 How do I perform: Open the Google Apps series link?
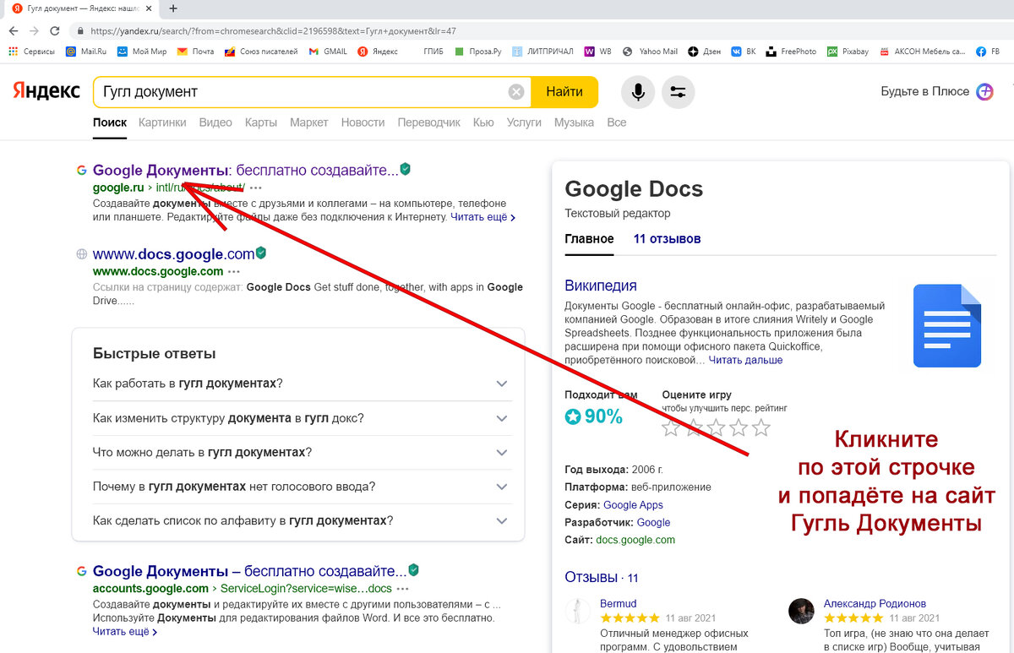point(633,505)
